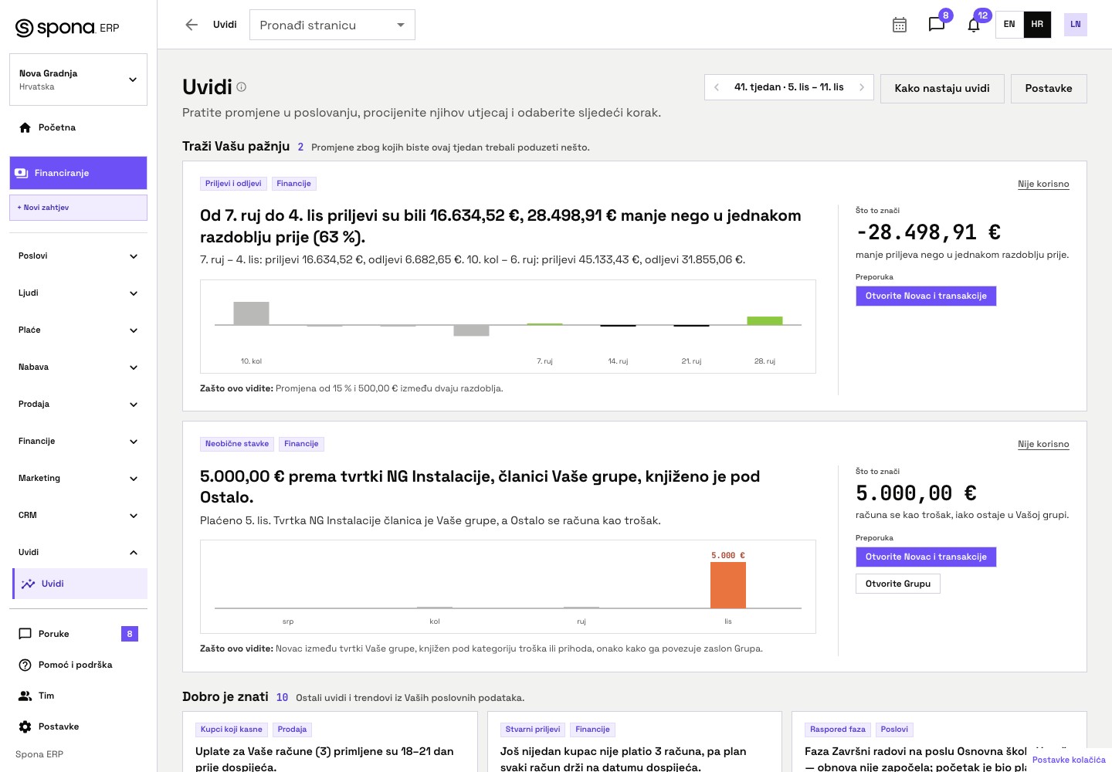The image size is (1112, 772).
Task: Click the Poruke message icon in sidebar
Action: point(25,634)
